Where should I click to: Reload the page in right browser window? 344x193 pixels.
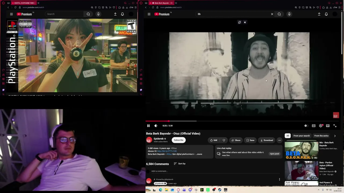[153, 8]
